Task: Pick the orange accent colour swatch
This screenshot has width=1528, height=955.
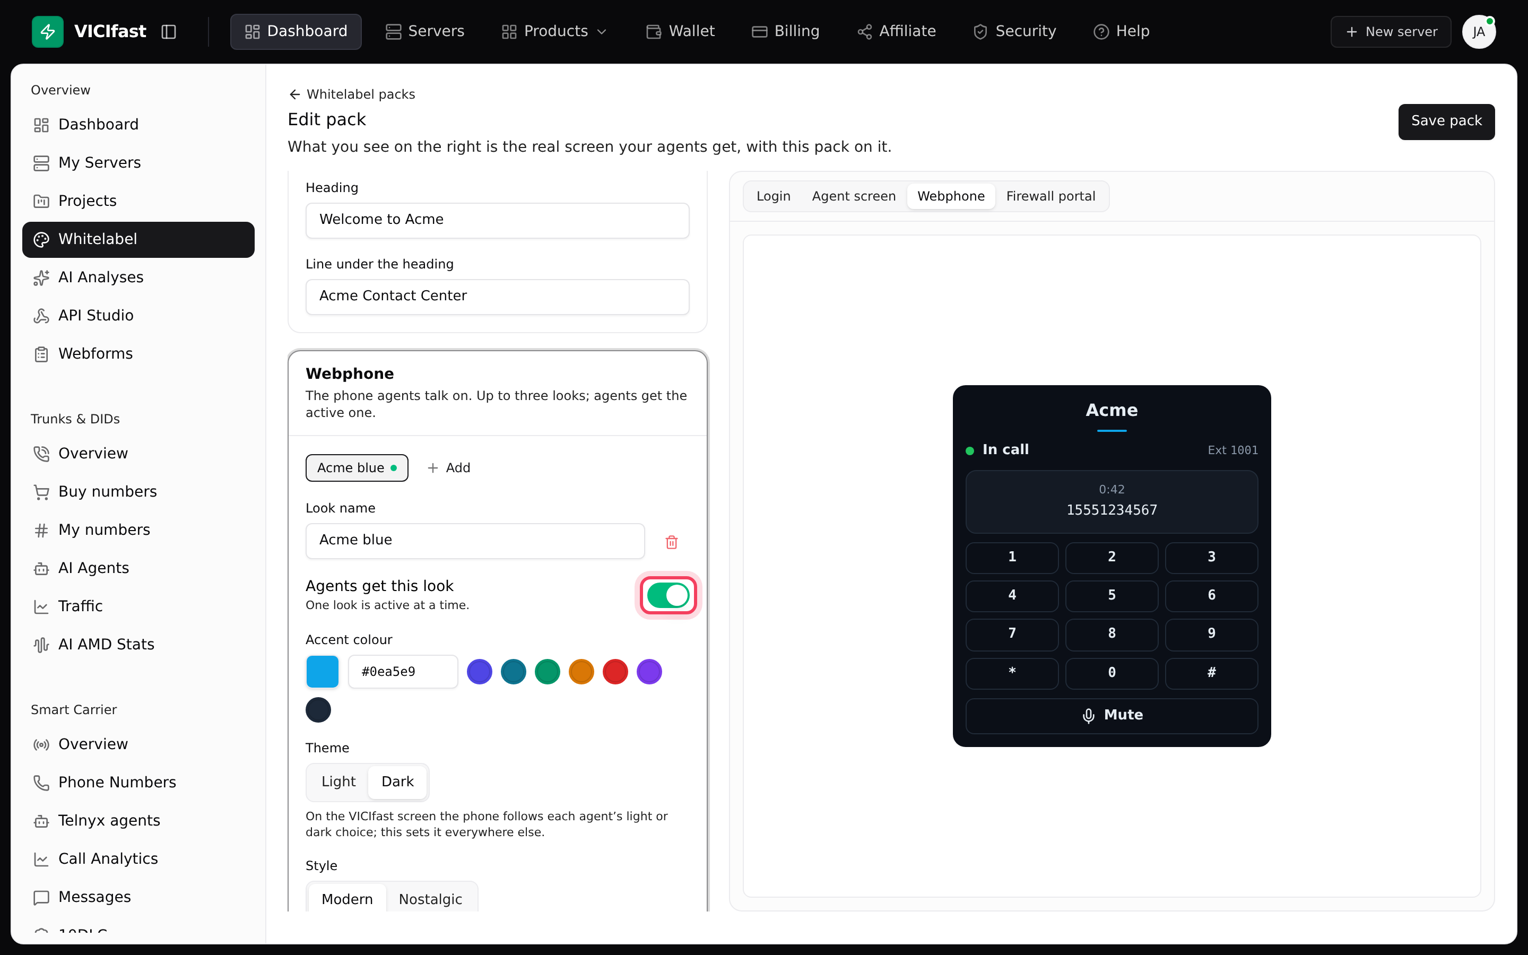Action: 581,671
